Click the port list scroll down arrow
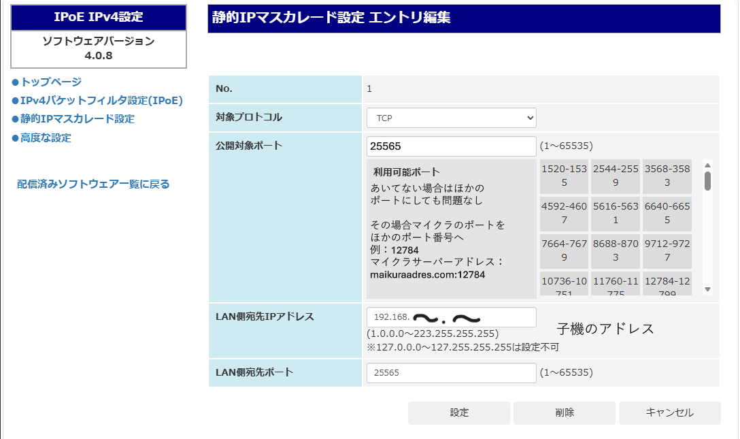This screenshot has width=740, height=439. point(707,289)
